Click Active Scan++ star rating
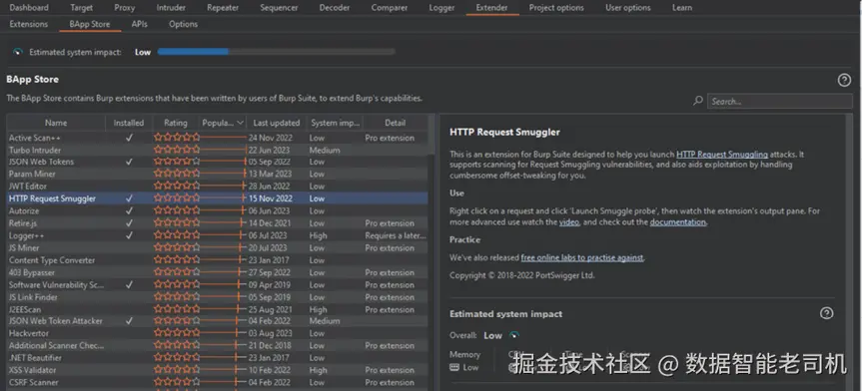The image size is (862, 391). pos(177,138)
